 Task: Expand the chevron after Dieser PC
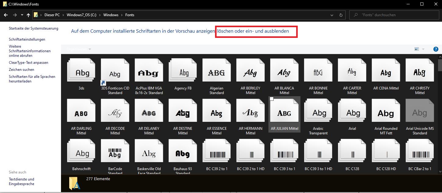click(x=63, y=15)
